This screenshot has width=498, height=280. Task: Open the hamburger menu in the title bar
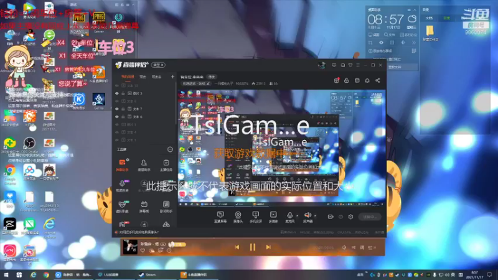[358, 65]
